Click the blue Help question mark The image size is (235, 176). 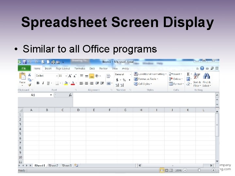coord(202,68)
